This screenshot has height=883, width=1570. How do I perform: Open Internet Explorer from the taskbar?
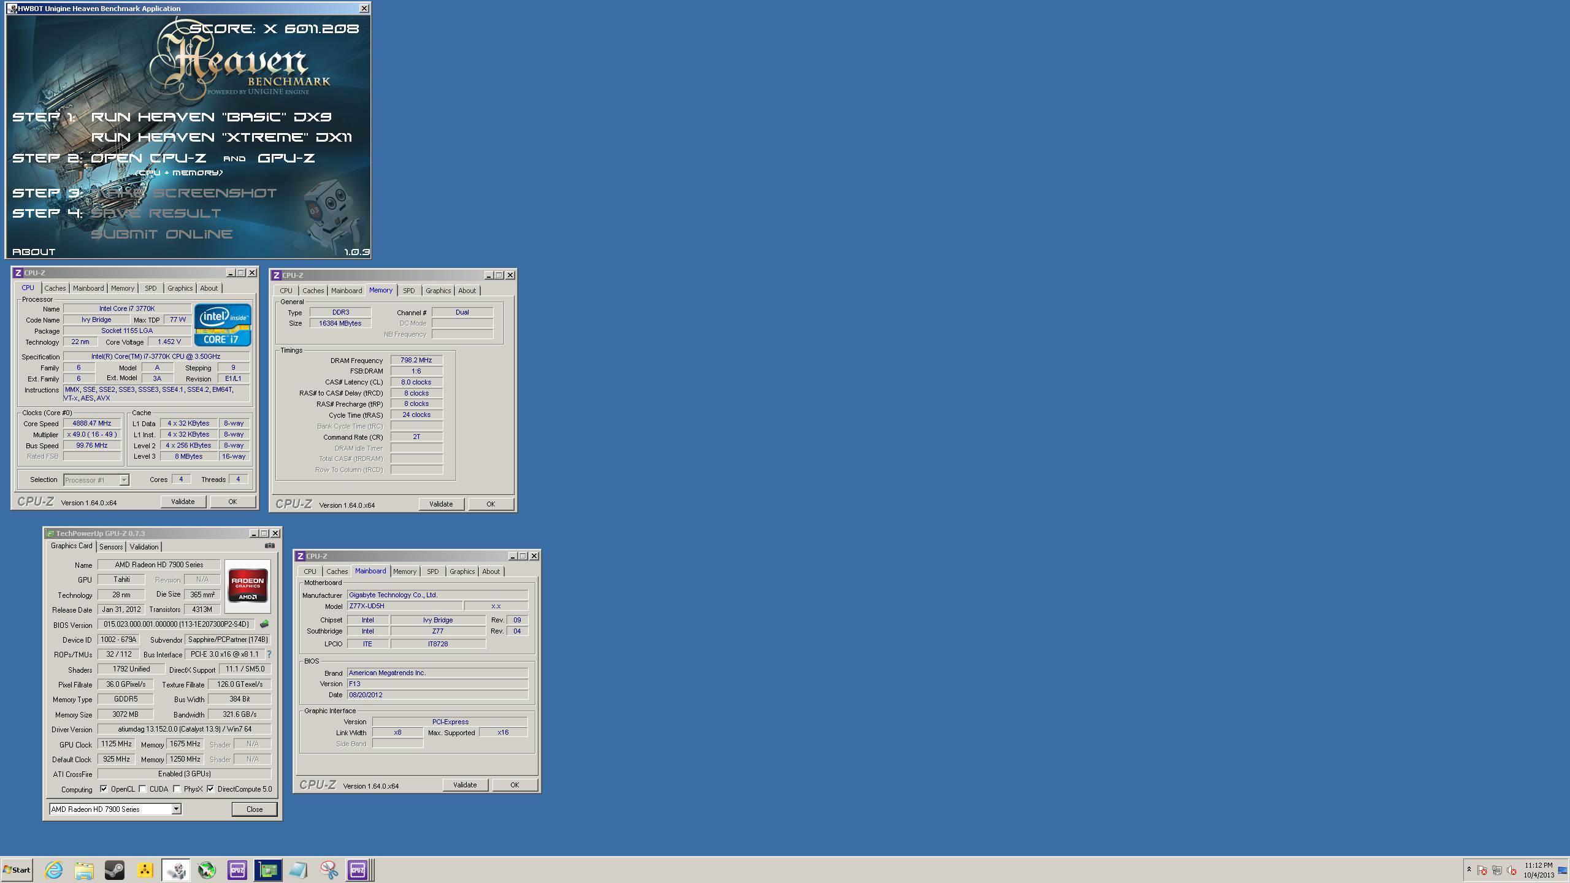point(54,870)
